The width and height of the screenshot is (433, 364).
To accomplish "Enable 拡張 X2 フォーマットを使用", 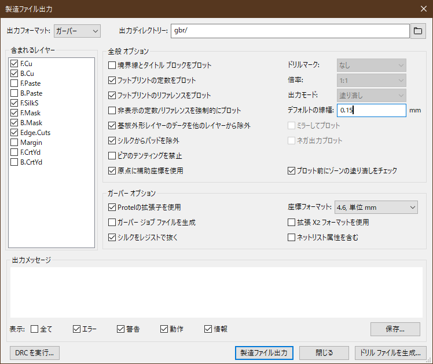I will tap(291, 223).
